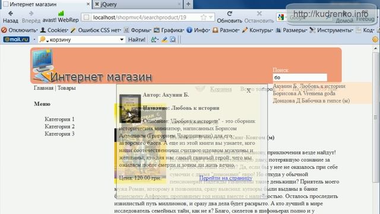Open the Отключить developer menu
The width and height of the screenshot is (380, 214).
[x=20, y=30]
